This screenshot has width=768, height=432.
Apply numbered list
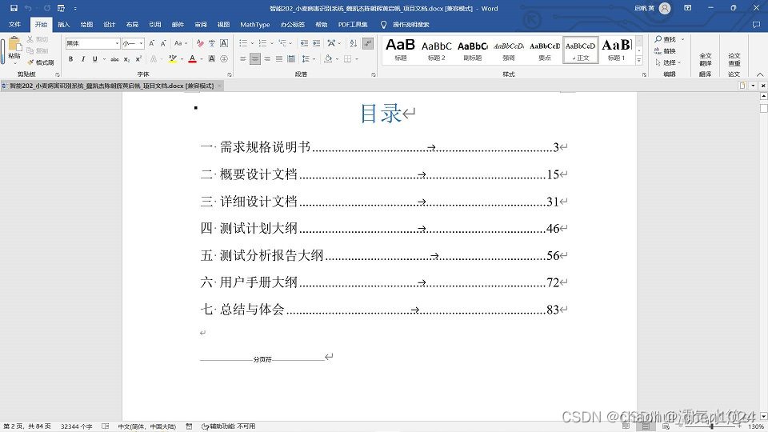pyautogui.click(x=262, y=43)
